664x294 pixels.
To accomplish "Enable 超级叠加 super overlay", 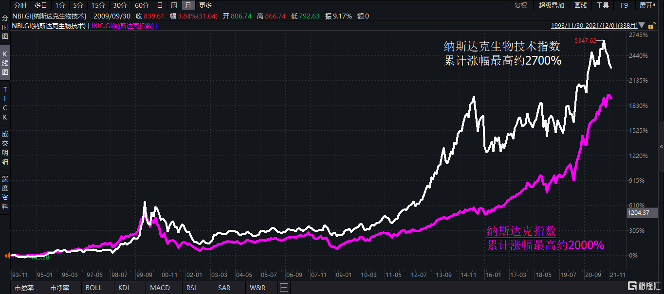I will pos(551,5).
